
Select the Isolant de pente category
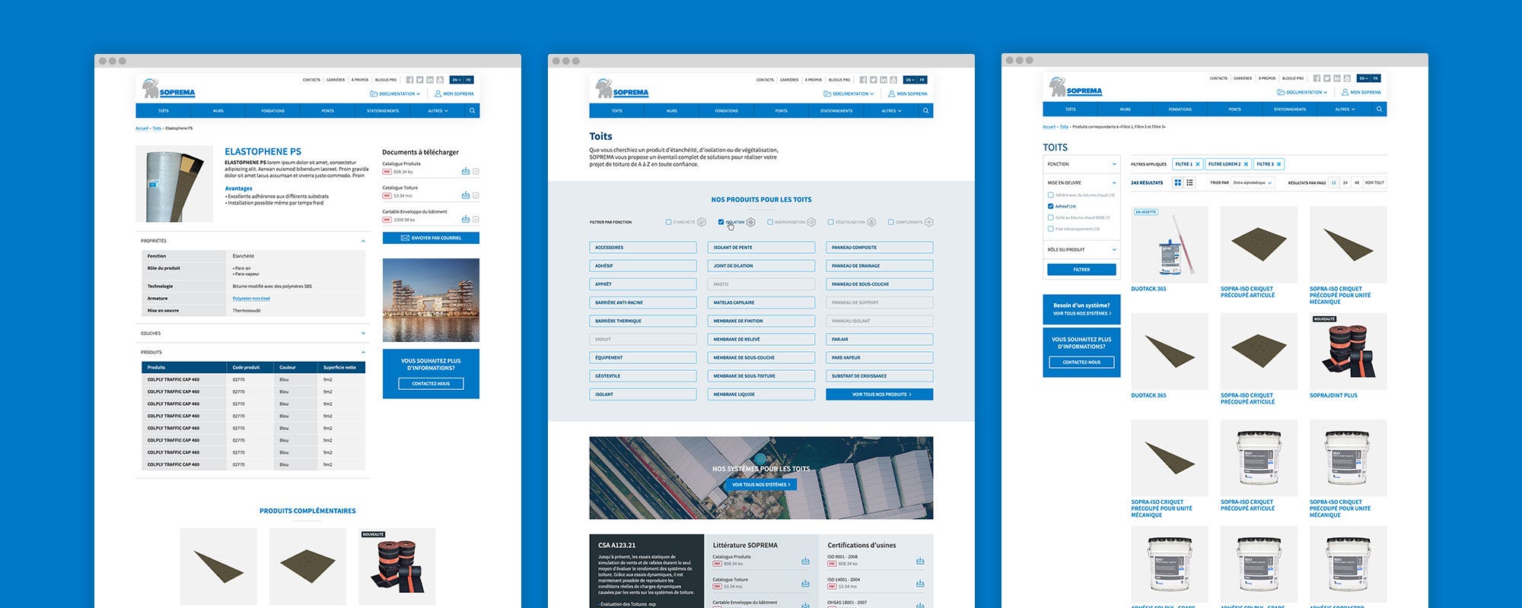pos(761,248)
